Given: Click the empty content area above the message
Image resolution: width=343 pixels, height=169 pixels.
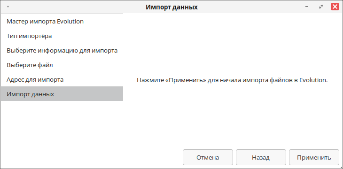Looking at the screenshot, I should tap(233, 44).
